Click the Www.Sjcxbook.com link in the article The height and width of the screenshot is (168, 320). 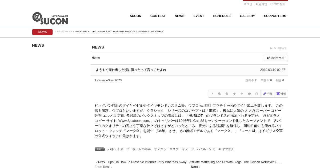point(134,121)
